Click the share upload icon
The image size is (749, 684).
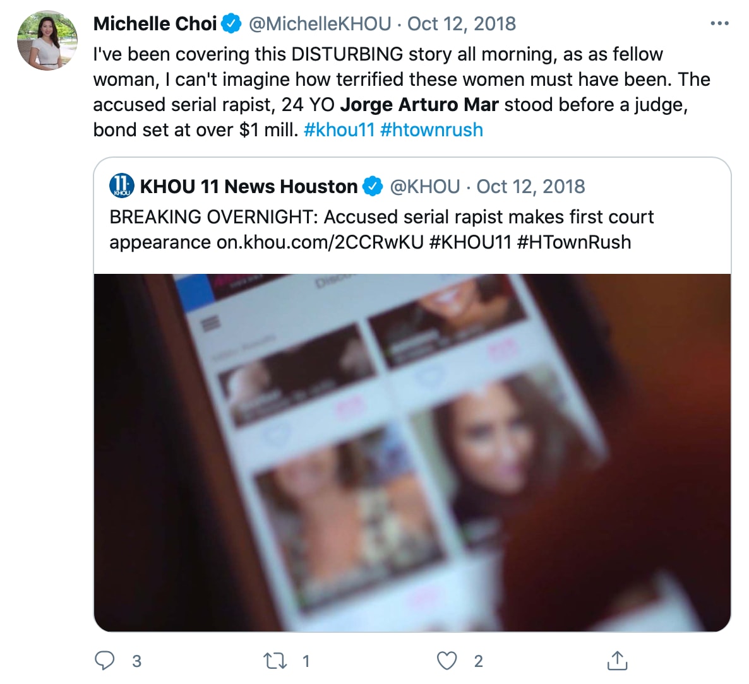tap(617, 661)
